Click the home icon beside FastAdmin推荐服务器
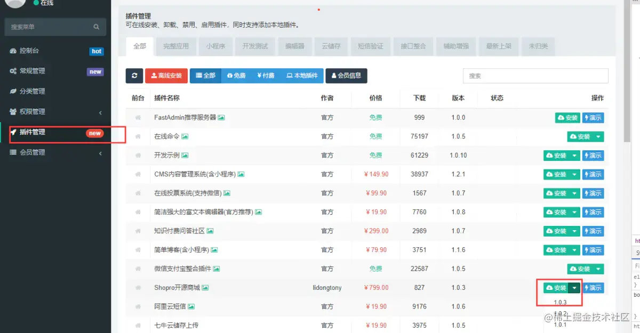640x333 pixels. 137,117
